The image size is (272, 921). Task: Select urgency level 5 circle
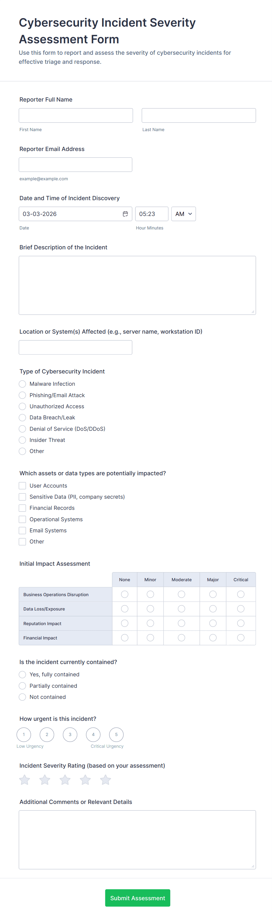pyautogui.click(x=116, y=735)
